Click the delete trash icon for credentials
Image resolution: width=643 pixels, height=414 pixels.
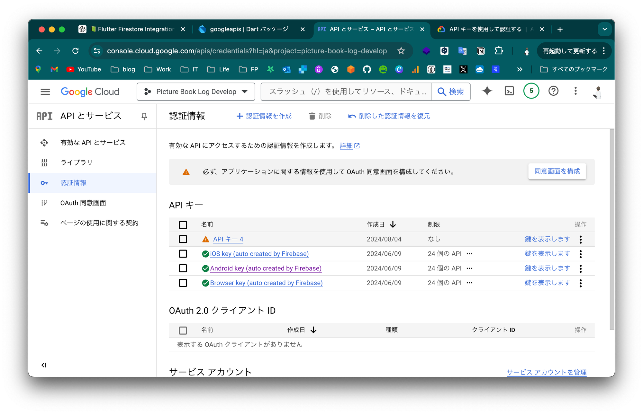312,116
